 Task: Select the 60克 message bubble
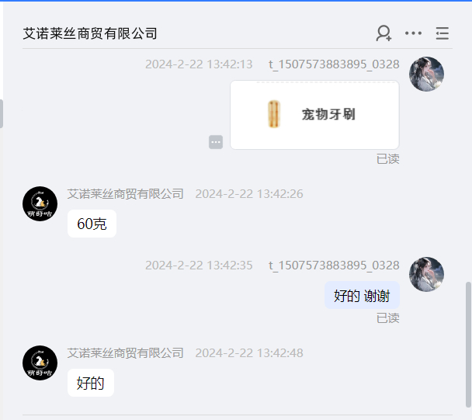point(92,224)
